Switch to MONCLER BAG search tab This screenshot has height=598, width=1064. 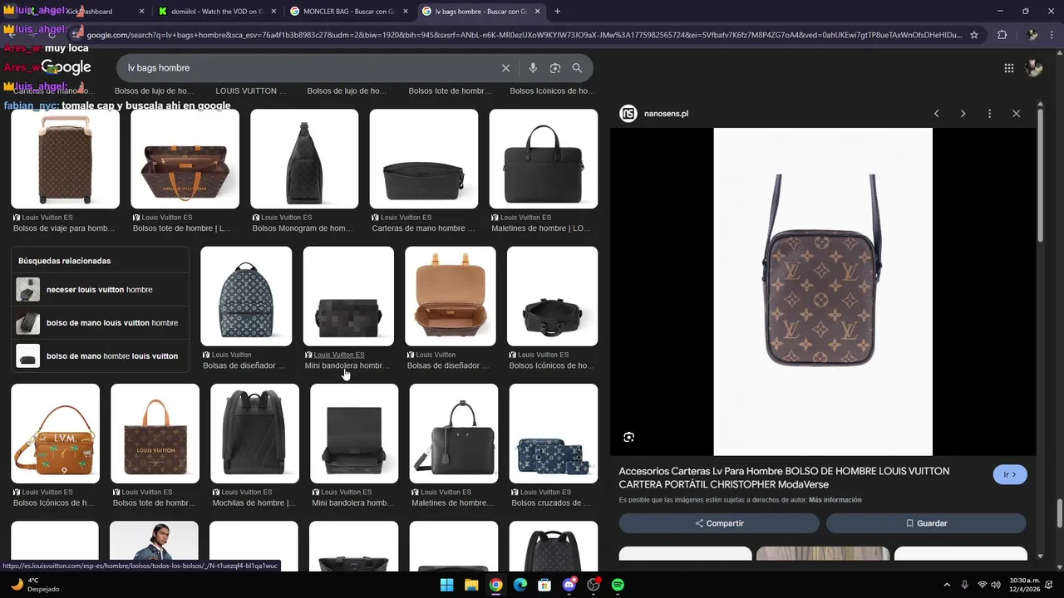point(350,12)
